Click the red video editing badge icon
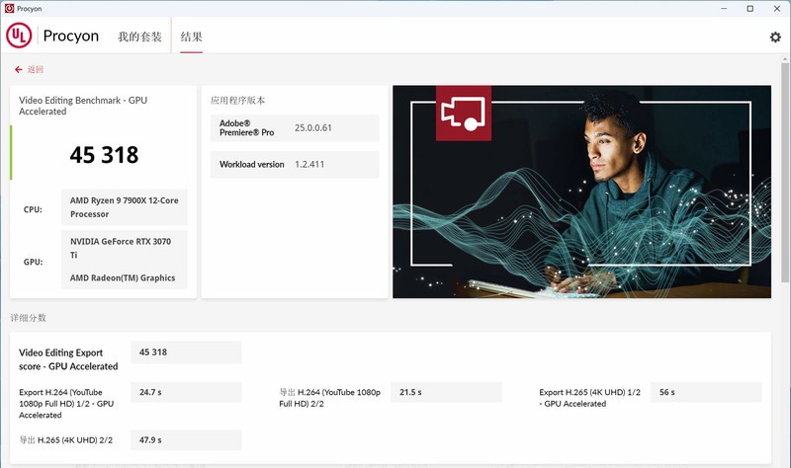791x468 pixels. pos(463,114)
